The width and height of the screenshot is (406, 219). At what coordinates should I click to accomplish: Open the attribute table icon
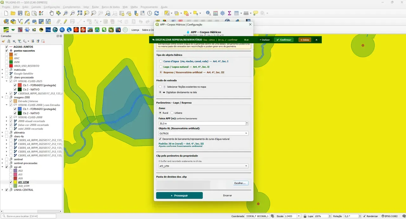[236, 13]
